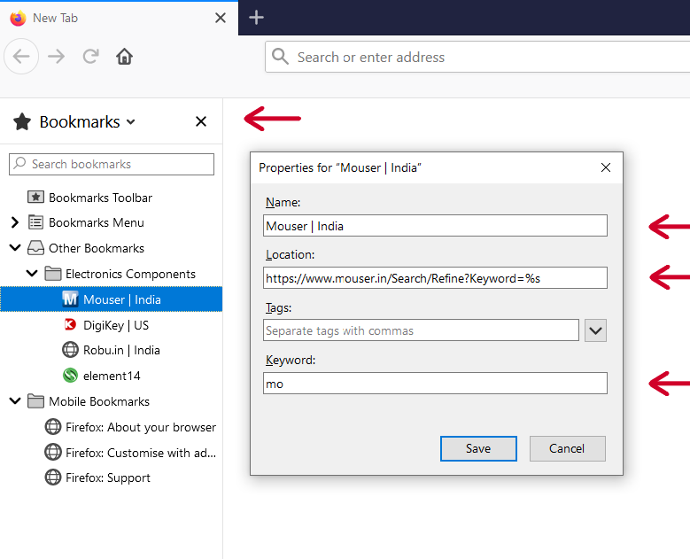Image resolution: width=690 pixels, height=559 pixels.
Task: Click the Name: label in dialog
Action: coord(283,202)
